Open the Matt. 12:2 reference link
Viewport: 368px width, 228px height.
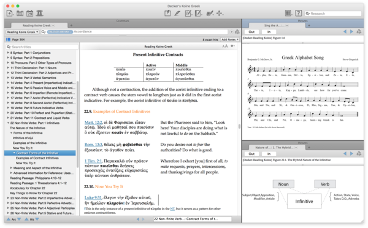[93, 123]
